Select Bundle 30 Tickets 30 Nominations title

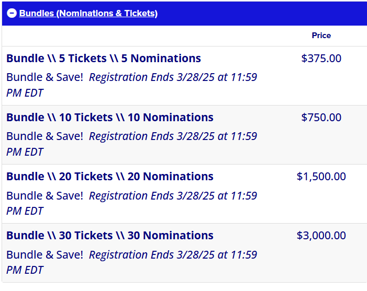(110, 236)
